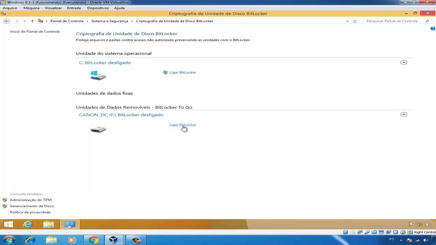Open the Dispositivos menu
This screenshot has height=245, width=436.
point(98,8)
